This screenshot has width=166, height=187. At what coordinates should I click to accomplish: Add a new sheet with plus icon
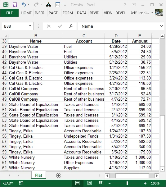tap(59, 176)
